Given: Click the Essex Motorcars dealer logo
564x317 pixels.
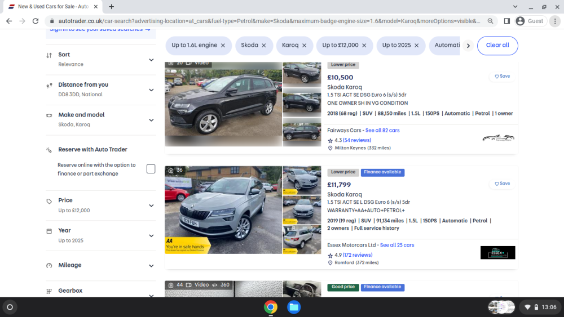Looking at the screenshot, I should [x=498, y=252].
